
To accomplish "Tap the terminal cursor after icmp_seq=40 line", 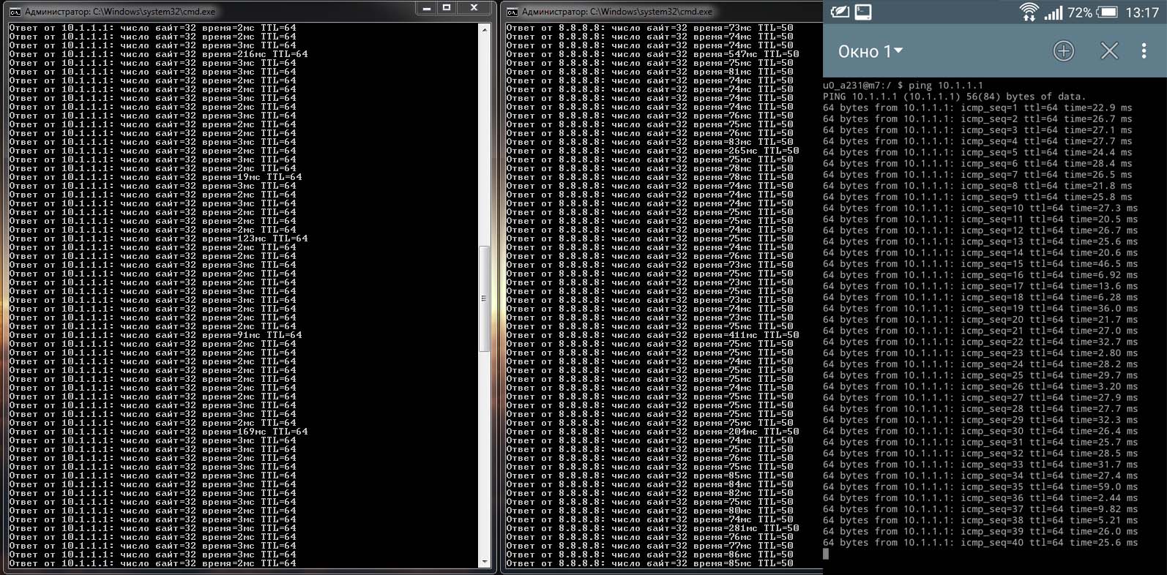I will point(826,554).
